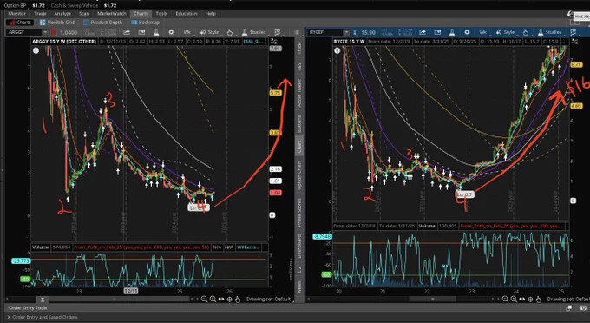590x323 pixels.
Task: Open the Help tab
Action: 210,14
